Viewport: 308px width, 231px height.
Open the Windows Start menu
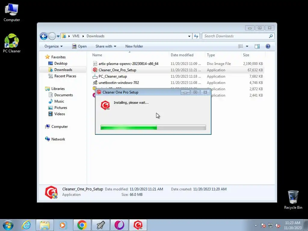[x=8, y=225]
